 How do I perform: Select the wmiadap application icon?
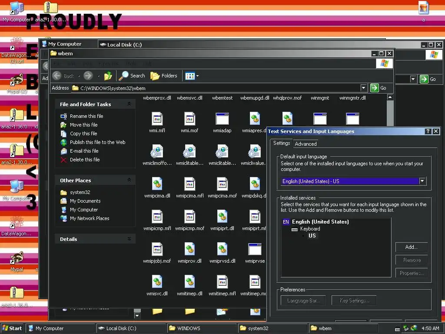[222, 119]
